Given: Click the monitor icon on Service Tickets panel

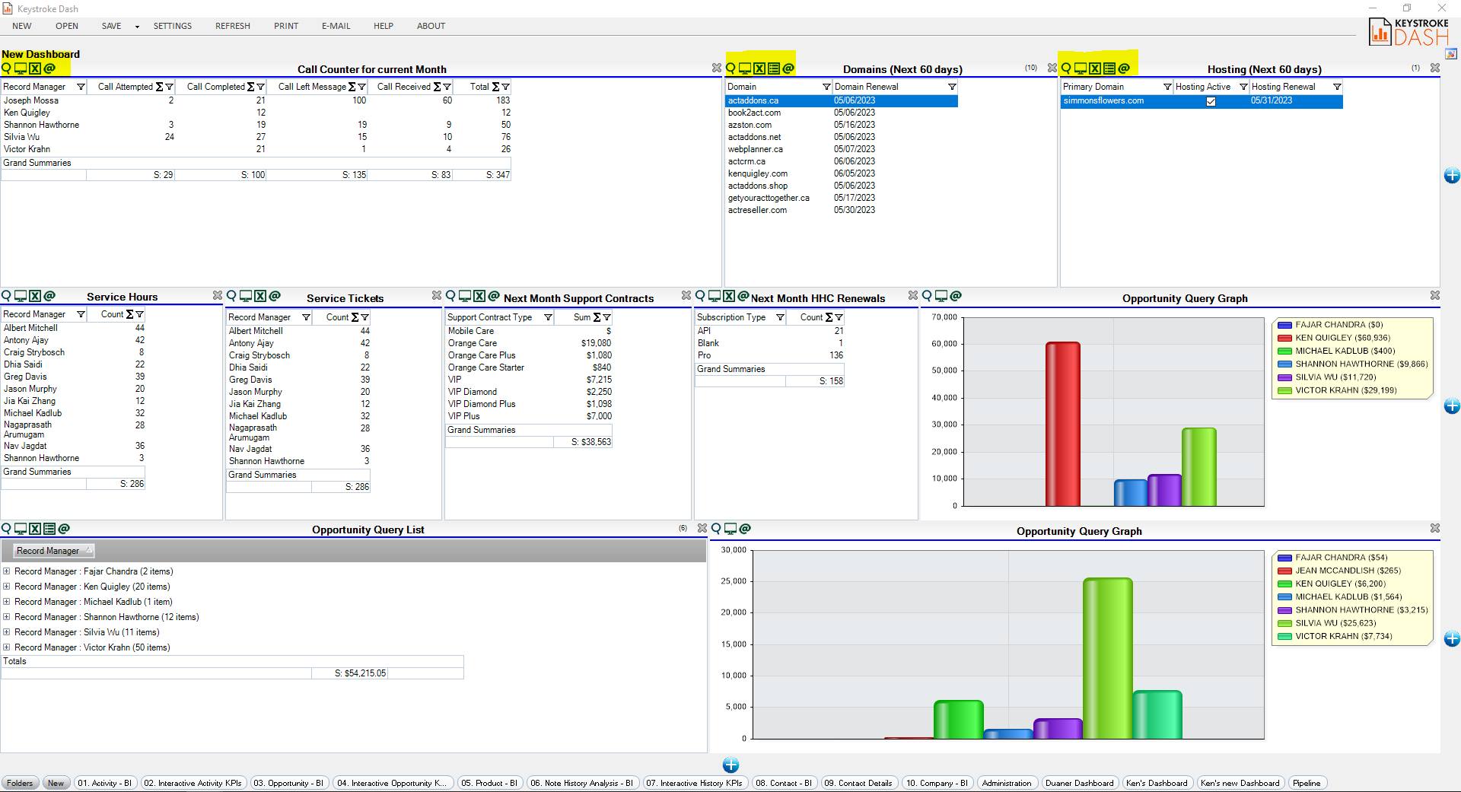Looking at the screenshot, I should pyautogui.click(x=246, y=296).
